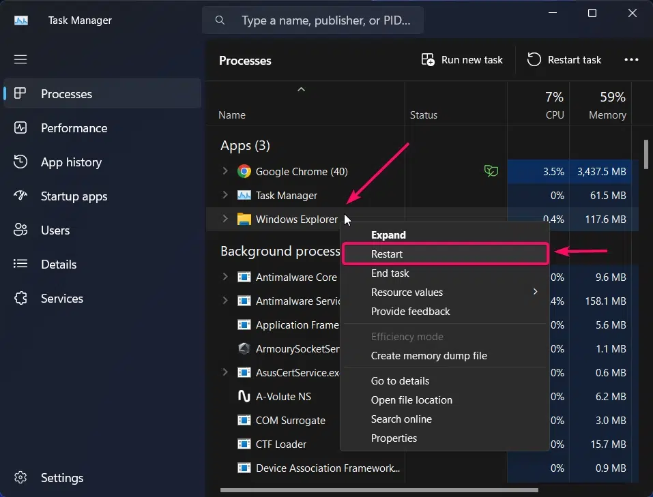Sort by the Status column header
Image resolution: width=653 pixels, height=497 pixels.
pyautogui.click(x=424, y=115)
